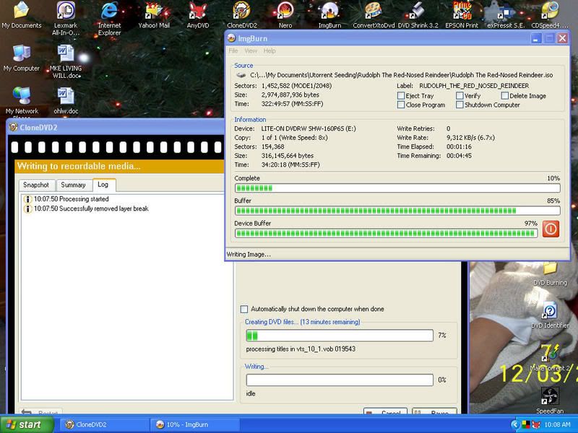The height and width of the screenshot is (433, 578).
Task: Select the Nero desktop shortcut
Action: [285, 14]
